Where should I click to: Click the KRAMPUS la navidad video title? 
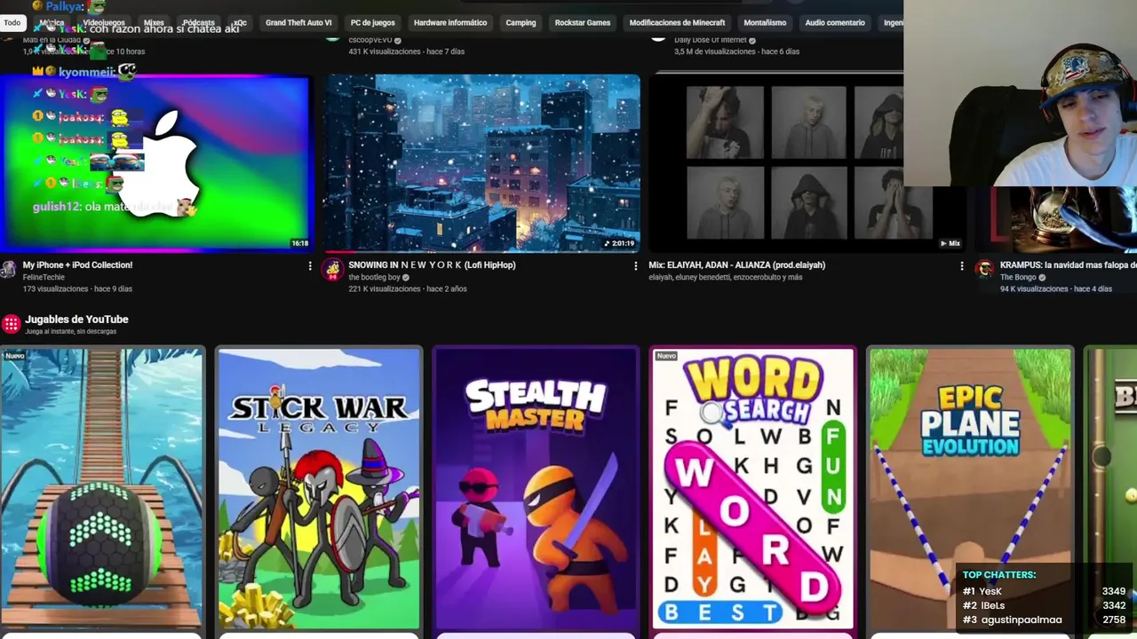click(x=1068, y=264)
